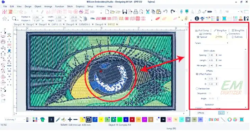
Task: Select the Offset fraction radio button
Action: point(197,74)
